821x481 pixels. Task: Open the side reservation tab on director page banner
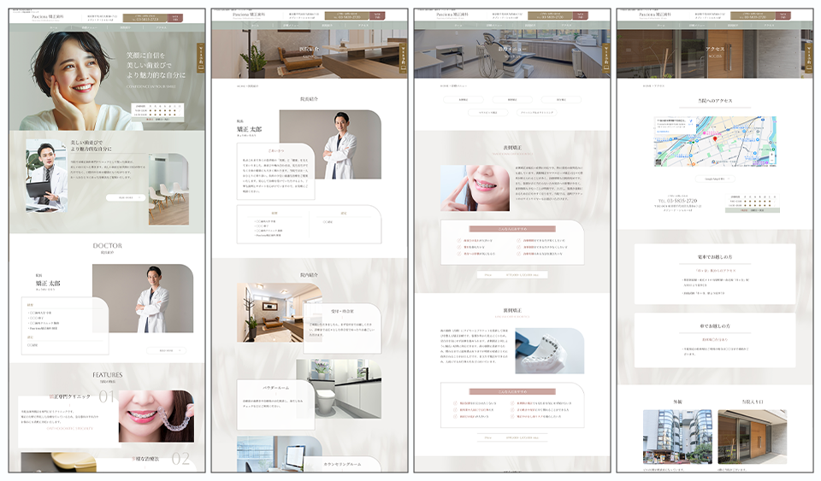[403, 57]
